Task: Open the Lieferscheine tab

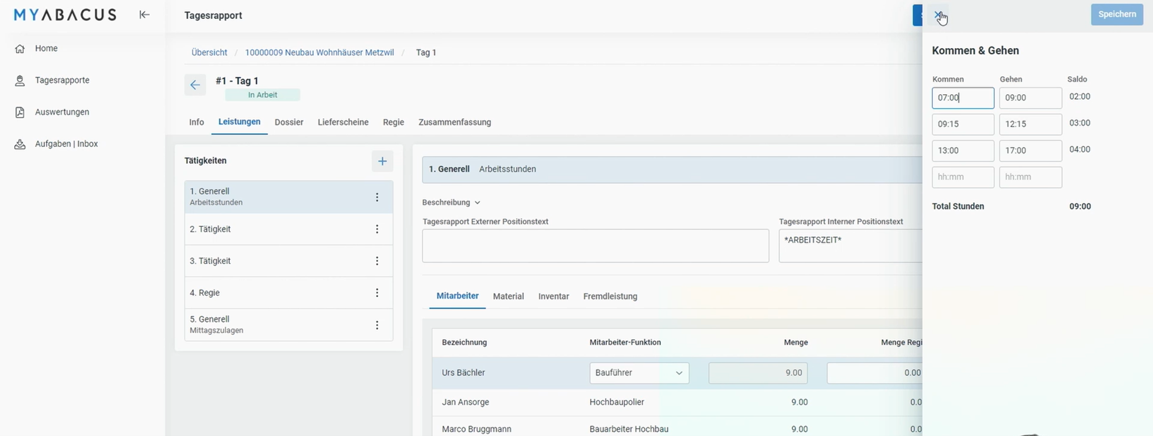Action: point(343,122)
